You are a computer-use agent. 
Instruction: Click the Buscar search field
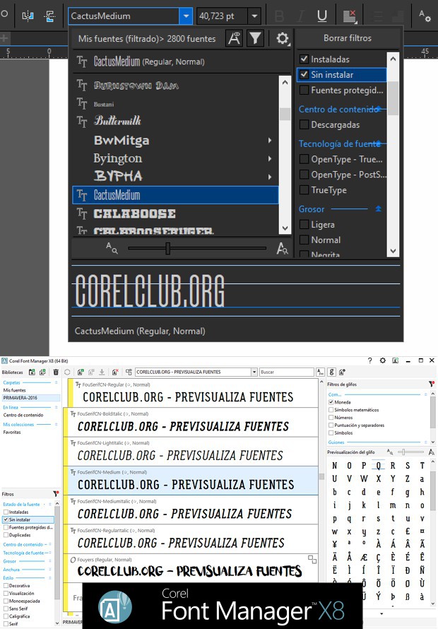(286, 372)
